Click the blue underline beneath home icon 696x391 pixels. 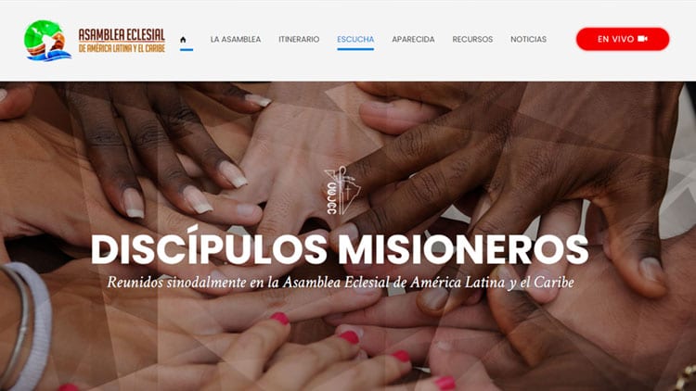187,50
